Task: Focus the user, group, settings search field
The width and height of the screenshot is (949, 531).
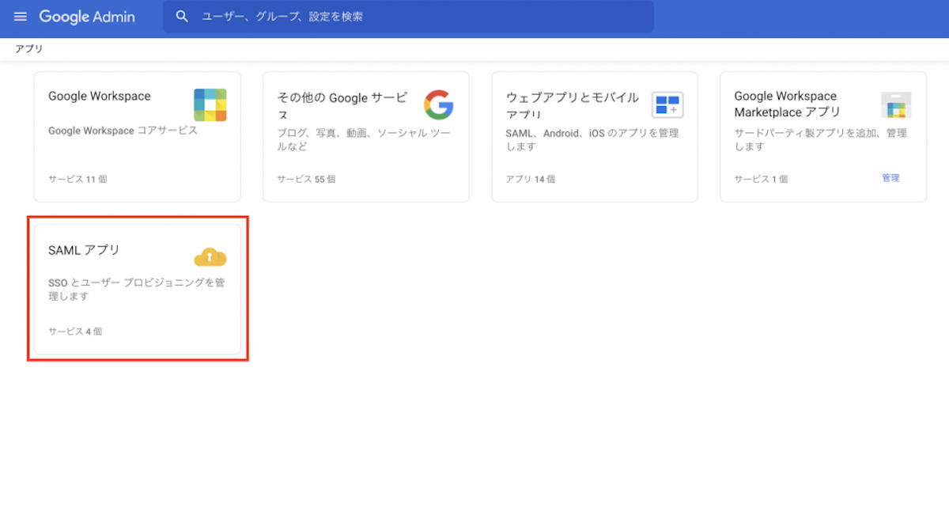Action: pos(408,17)
